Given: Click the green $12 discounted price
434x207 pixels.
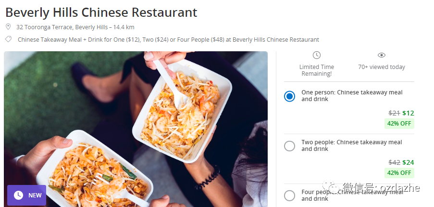Looking at the screenshot, I should (x=408, y=113).
